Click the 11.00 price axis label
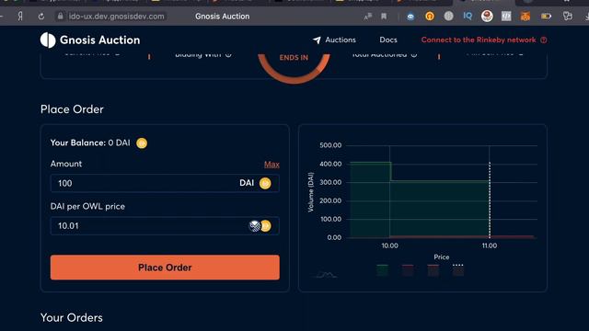589x331 pixels. point(490,245)
